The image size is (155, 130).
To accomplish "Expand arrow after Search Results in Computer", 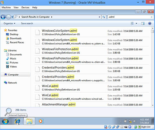I will 52,17.
